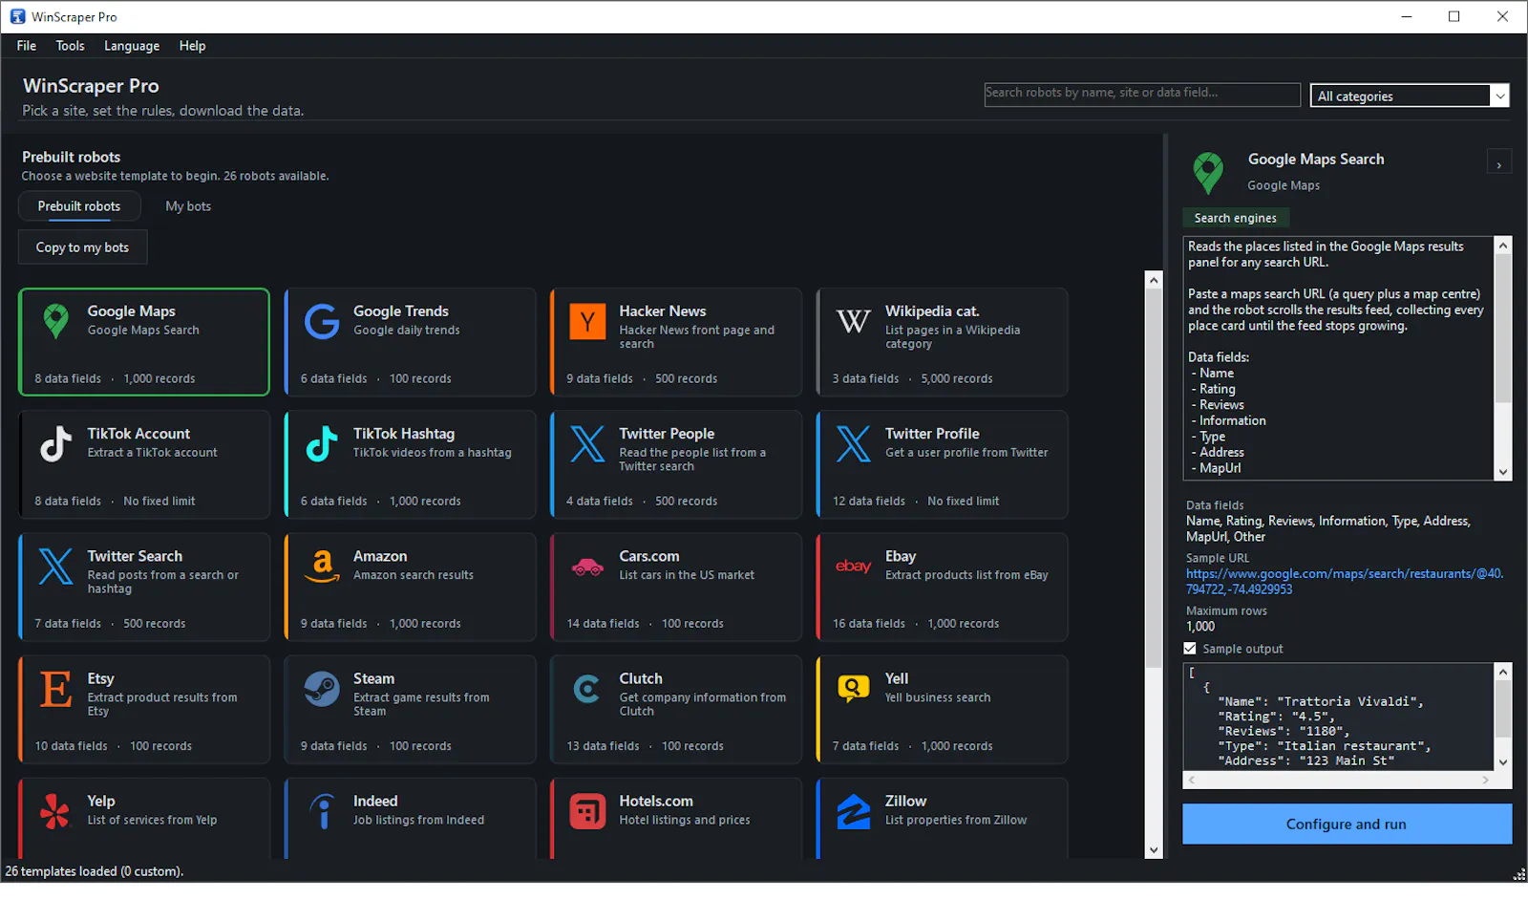This screenshot has height=921, width=1528.
Task: Uncheck the Sample output checkbox
Action: pos(1190,649)
